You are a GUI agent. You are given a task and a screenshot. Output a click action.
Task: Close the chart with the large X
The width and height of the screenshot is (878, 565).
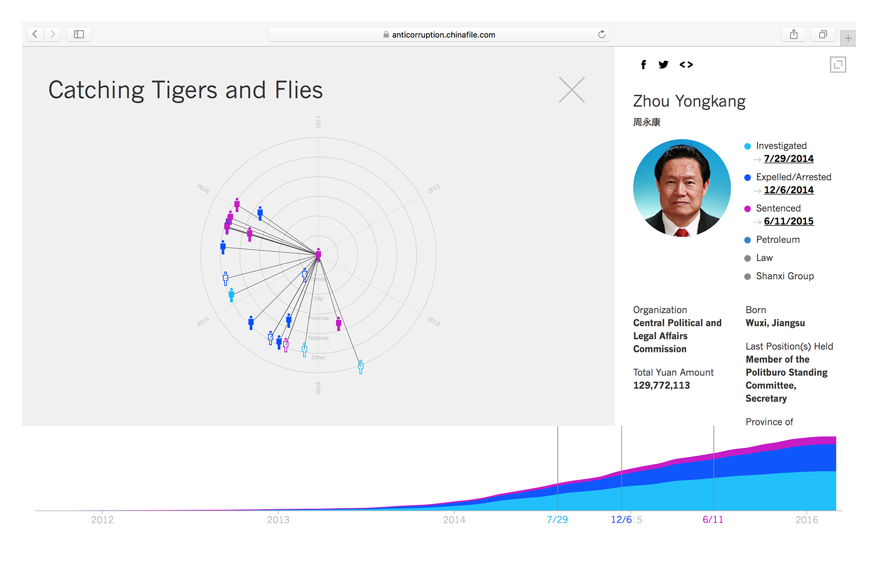tap(572, 90)
